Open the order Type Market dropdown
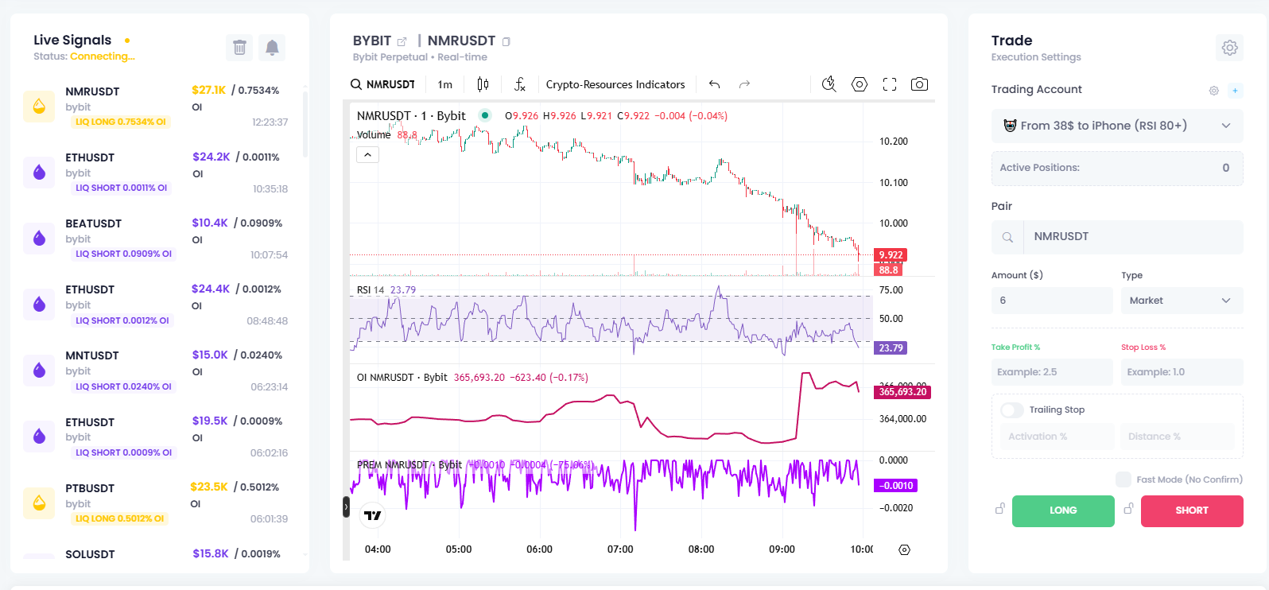This screenshot has height=590, width=1269. point(1182,301)
